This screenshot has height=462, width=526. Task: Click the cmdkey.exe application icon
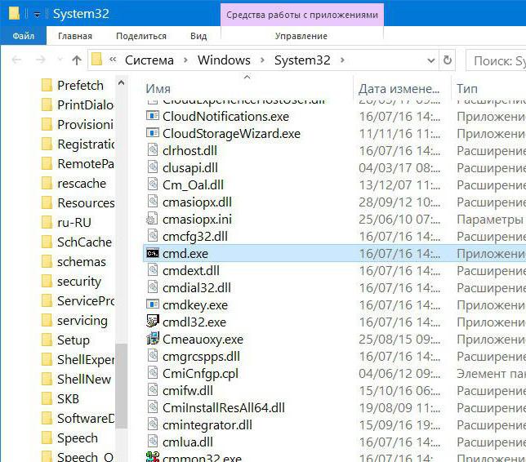pos(153,304)
